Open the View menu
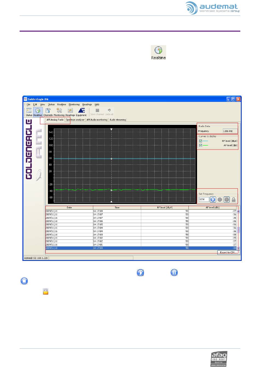This screenshot has width=260, height=372. (42, 105)
